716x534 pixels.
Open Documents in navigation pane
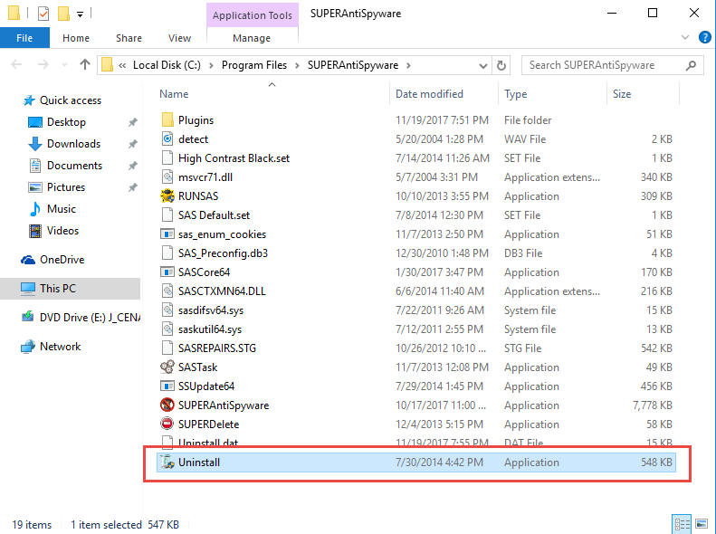[x=74, y=166]
